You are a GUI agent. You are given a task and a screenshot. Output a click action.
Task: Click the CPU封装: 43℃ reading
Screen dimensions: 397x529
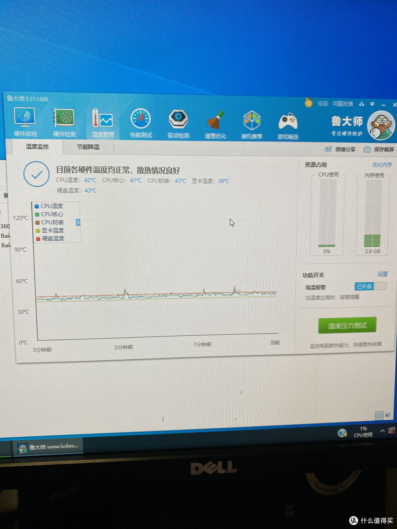pyautogui.click(x=167, y=181)
